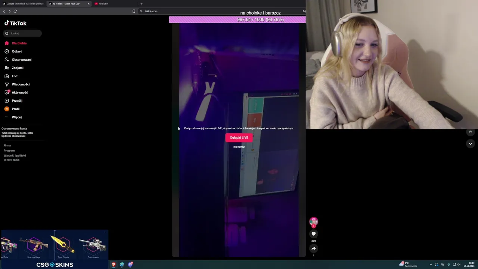The height and width of the screenshot is (269, 478).
Task: Like the video with heart icon
Action: coord(314,234)
